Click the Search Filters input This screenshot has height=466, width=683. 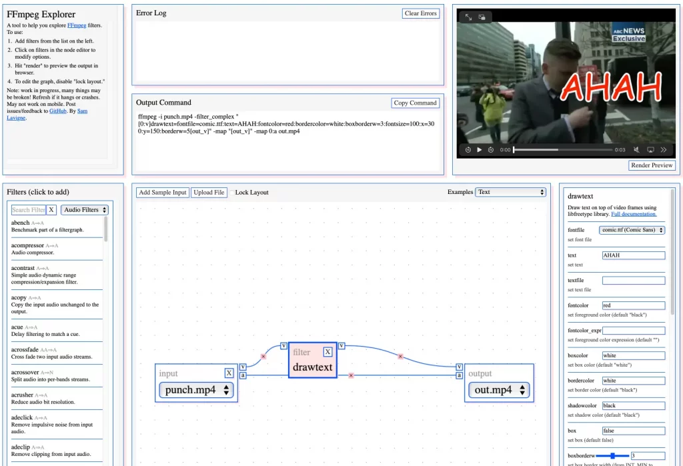coord(28,210)
